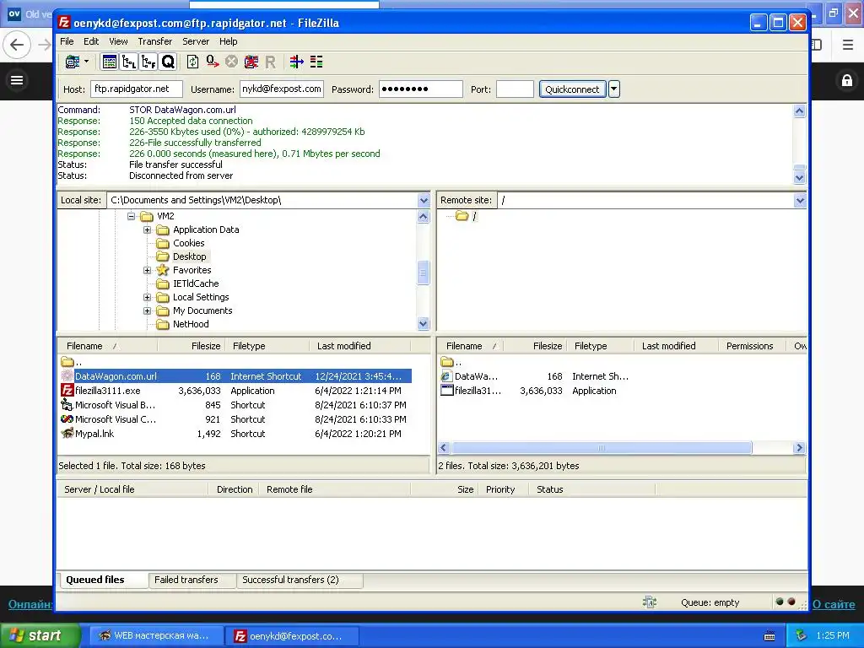Open Edit menu
864x648 pixels.
[91, 41]
